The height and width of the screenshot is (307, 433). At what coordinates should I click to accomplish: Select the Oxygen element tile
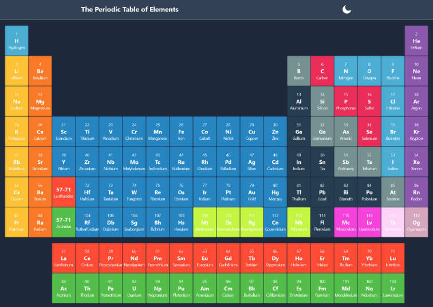coord(369,71)
